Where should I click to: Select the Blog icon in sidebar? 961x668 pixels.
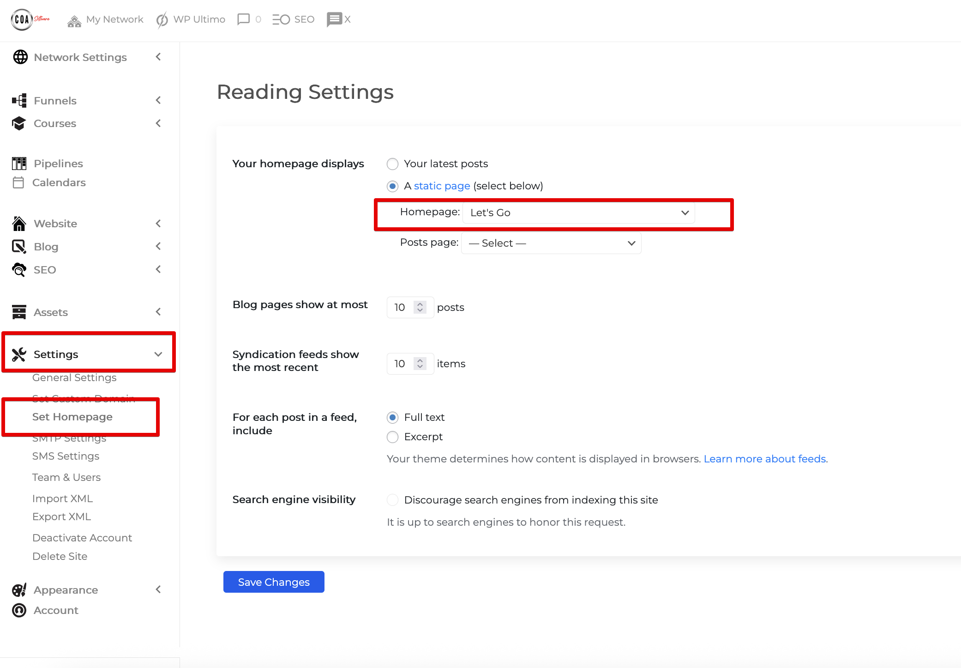(18, 246)
